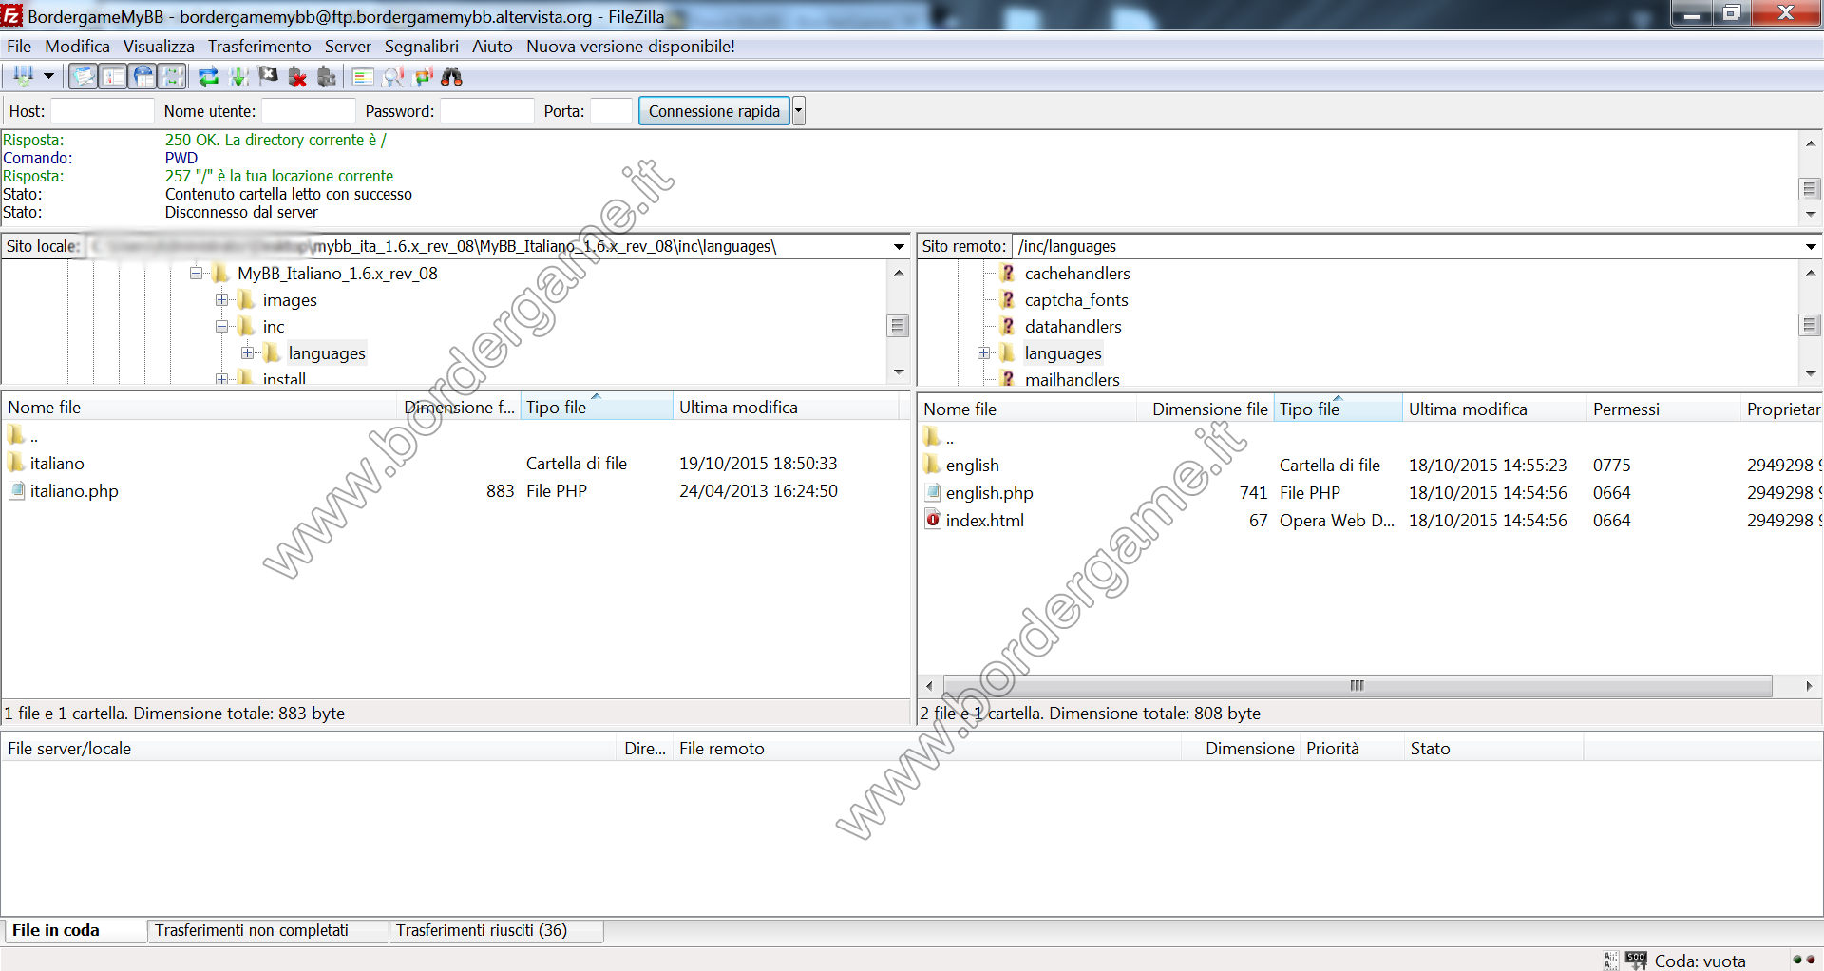Click the cachehandlers unknown-folder icon

click(x=1008, y=273)
